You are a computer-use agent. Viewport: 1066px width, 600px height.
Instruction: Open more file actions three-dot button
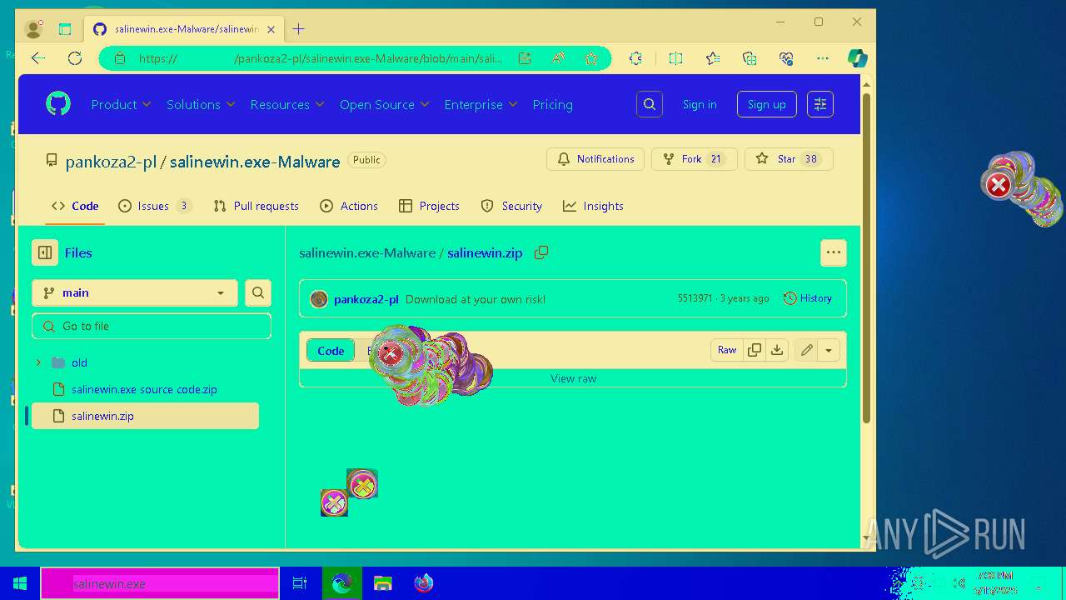[834, 252]
